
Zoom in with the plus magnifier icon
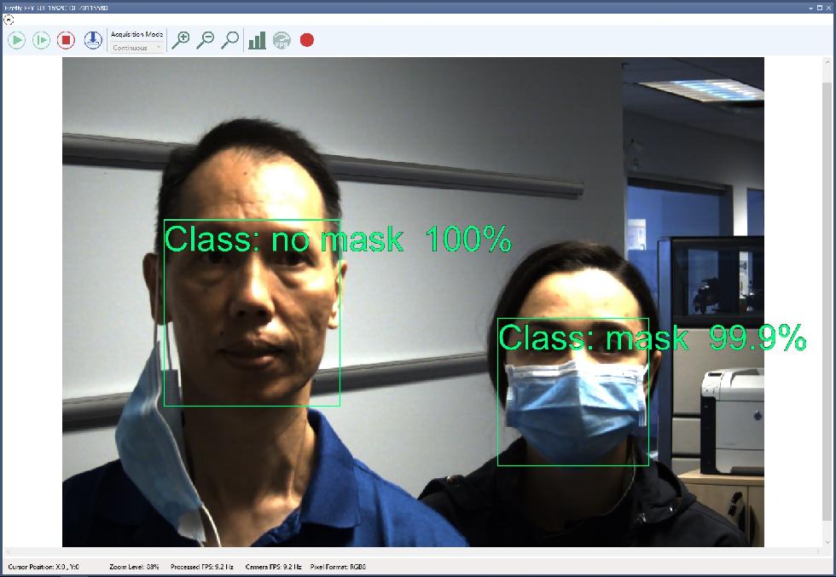180,40
